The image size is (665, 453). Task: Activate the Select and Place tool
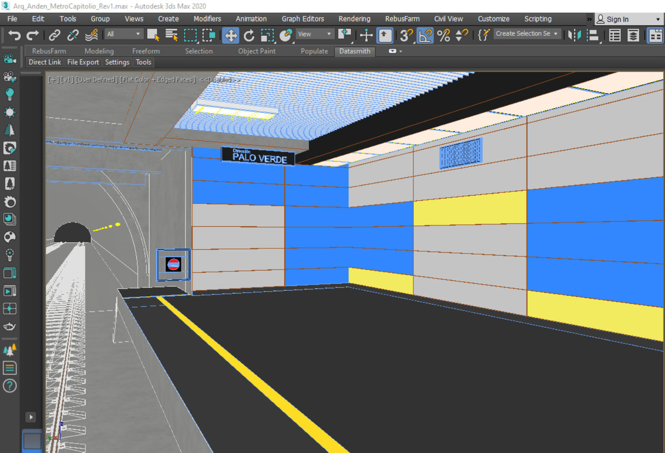[x=285, y=35]
